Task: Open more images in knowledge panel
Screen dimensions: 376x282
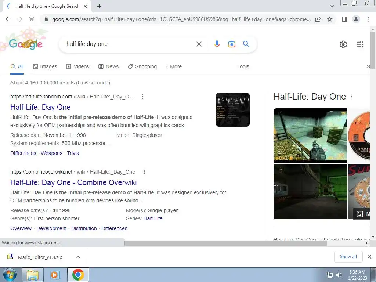Action: point(362,214)
